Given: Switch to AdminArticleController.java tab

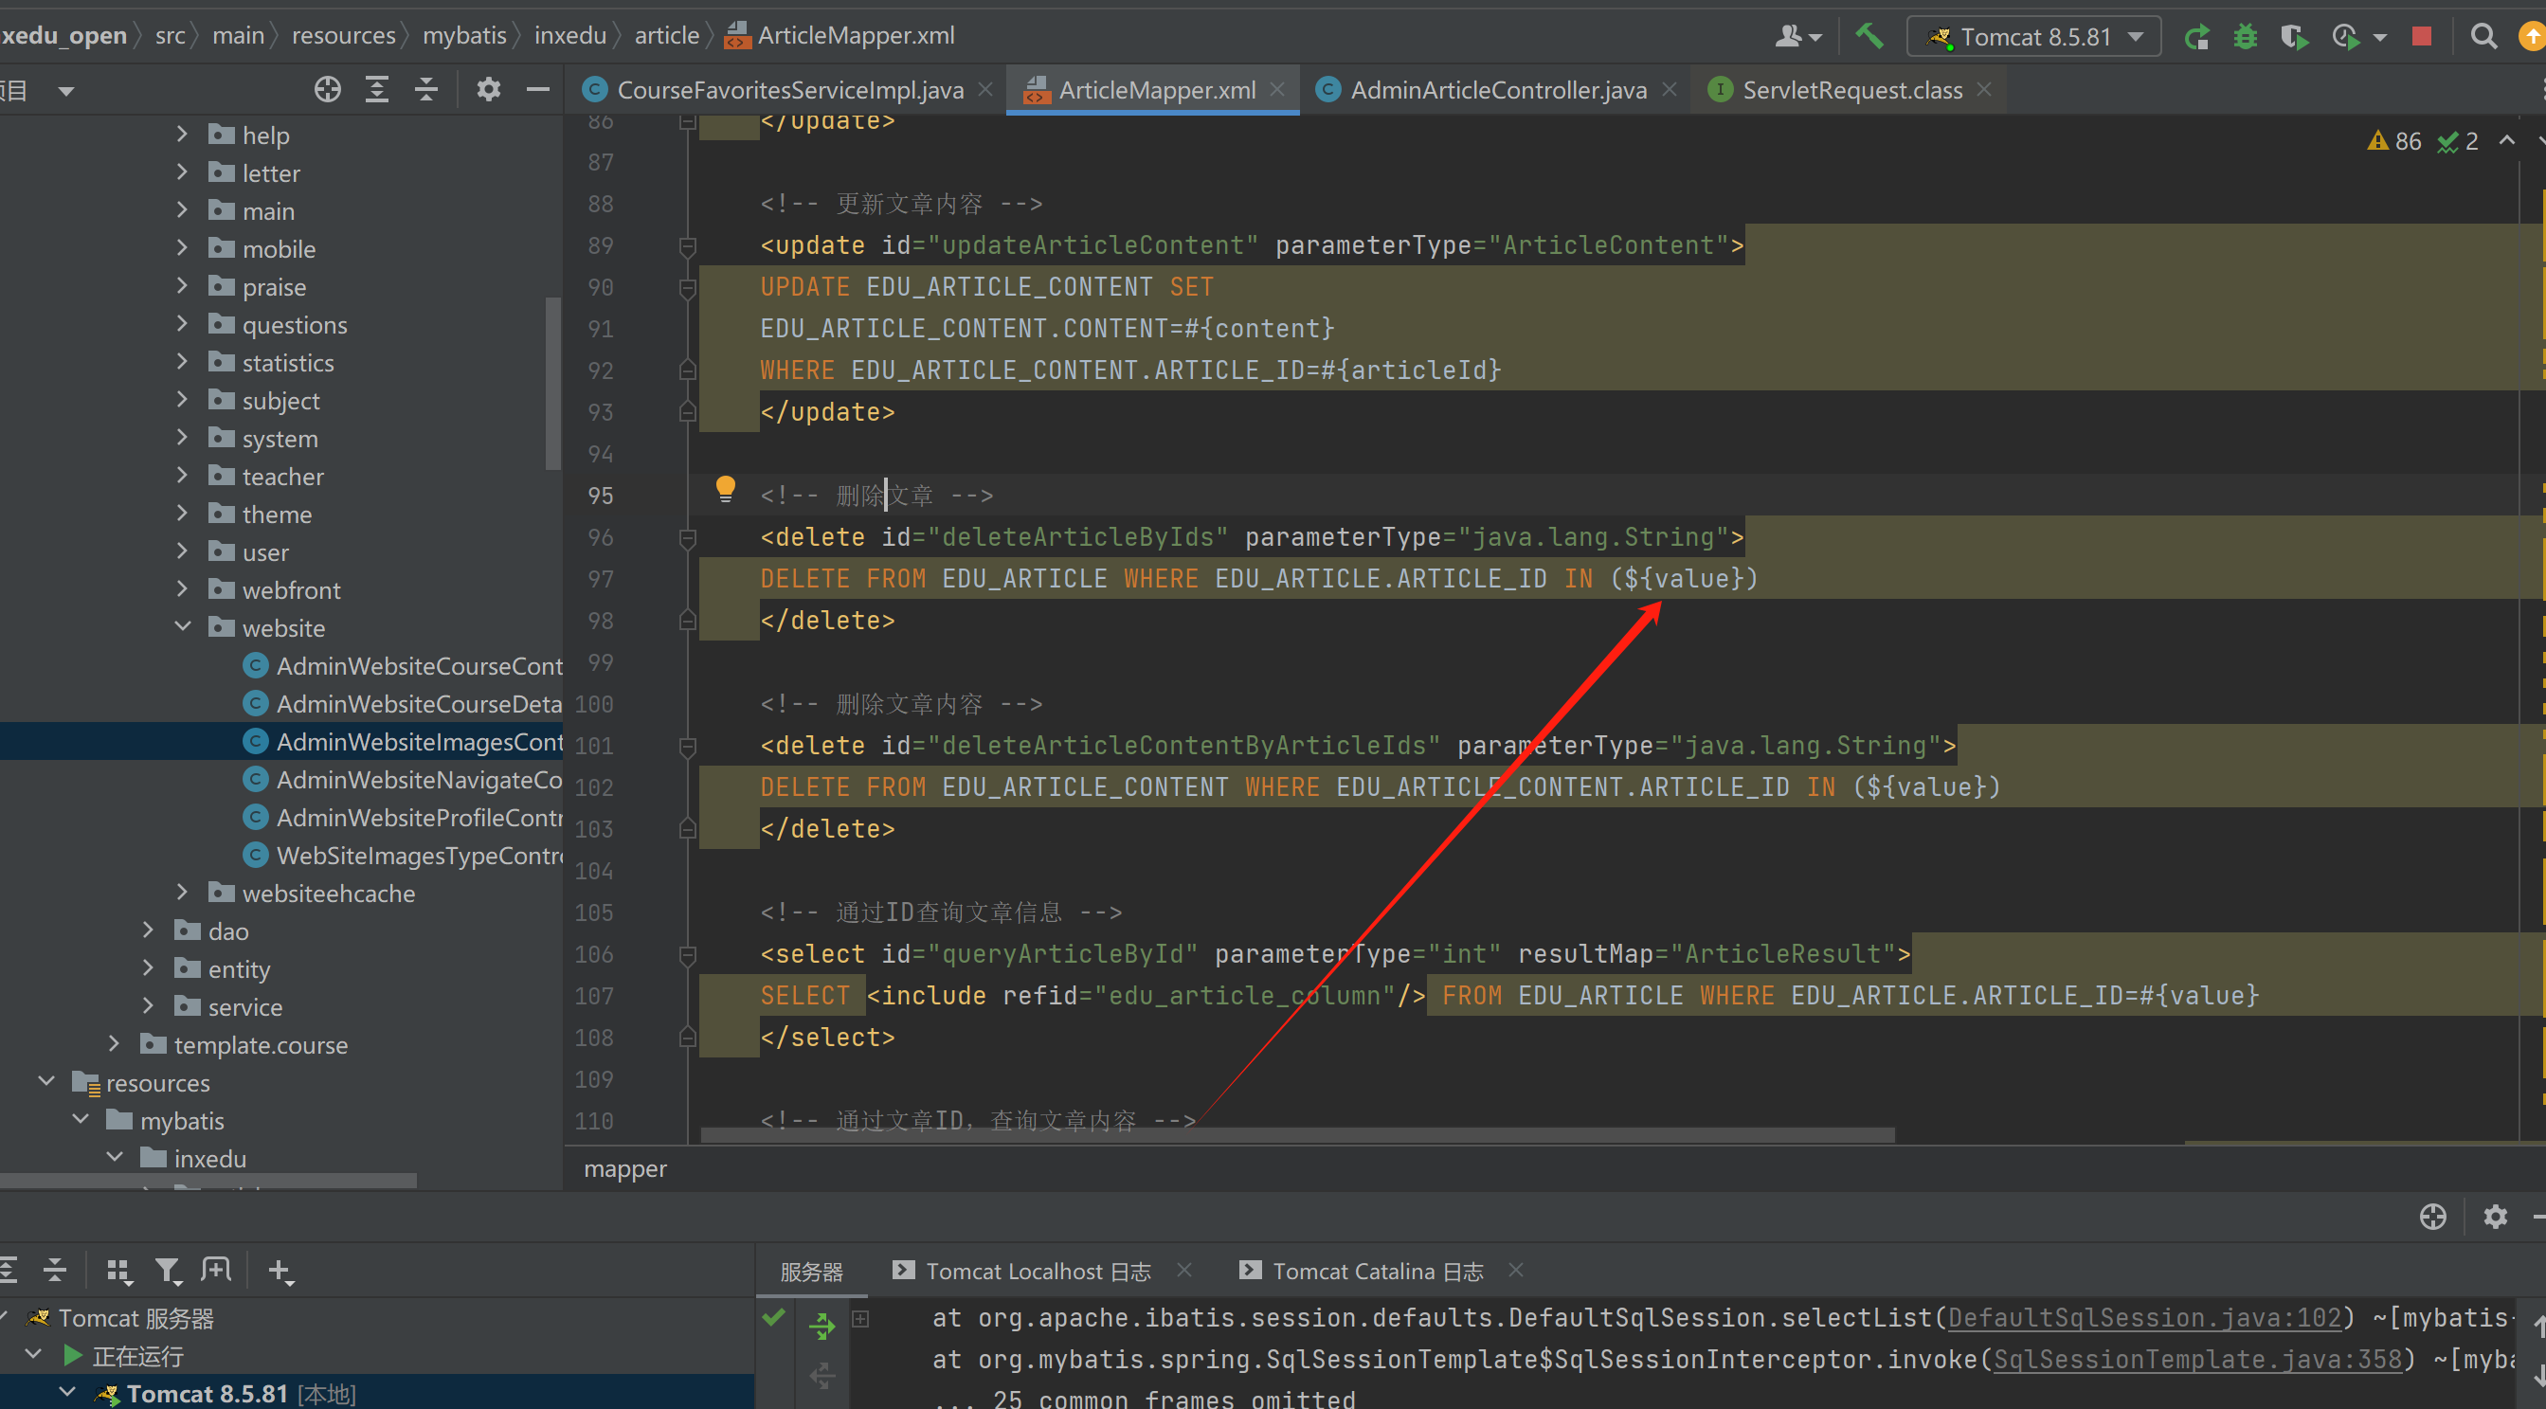Looking at the screenshot, I should [x=1498, y=90].
